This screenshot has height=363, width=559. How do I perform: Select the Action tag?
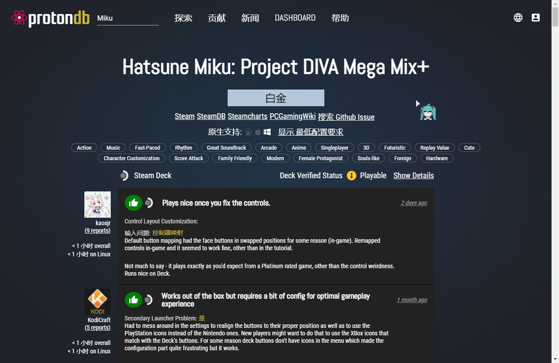tap(84, 148)
